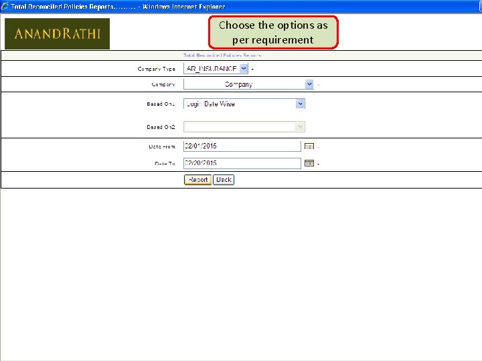Open the Based On1 Login Date Wise dropdown
The width and height of the screenshot is (482, 361).
pyautogui.click(x=244, y=104)
